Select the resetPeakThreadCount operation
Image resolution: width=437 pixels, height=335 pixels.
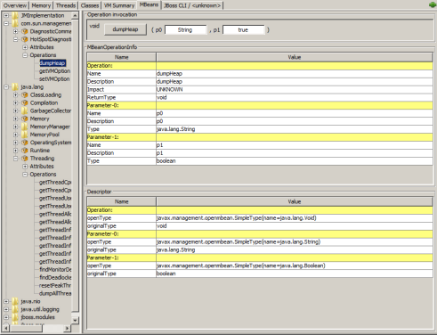(55, 285)
